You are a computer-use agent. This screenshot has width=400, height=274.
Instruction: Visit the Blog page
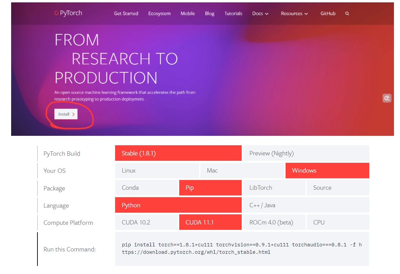pos(209,13)
